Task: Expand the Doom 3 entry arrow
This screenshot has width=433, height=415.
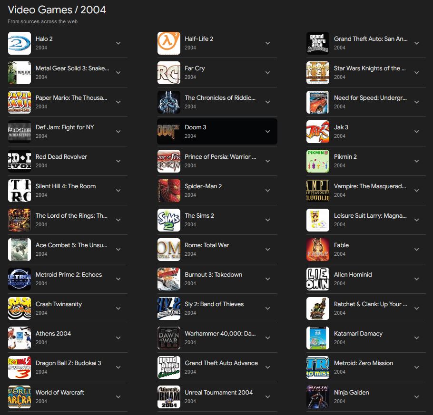Action: tap(267, 132)
